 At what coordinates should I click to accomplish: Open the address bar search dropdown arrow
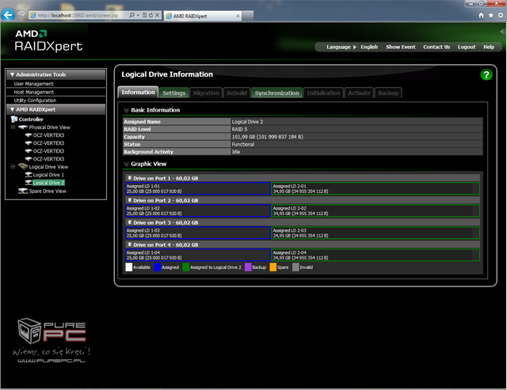pos(138,15)
